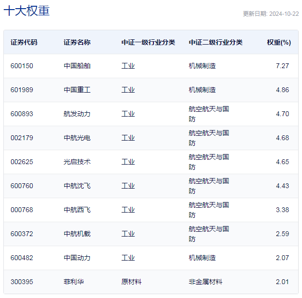This screenshot has height=298, width=302.
Task: Open the 中国船舶 security name
Action: tap(77, 66)
